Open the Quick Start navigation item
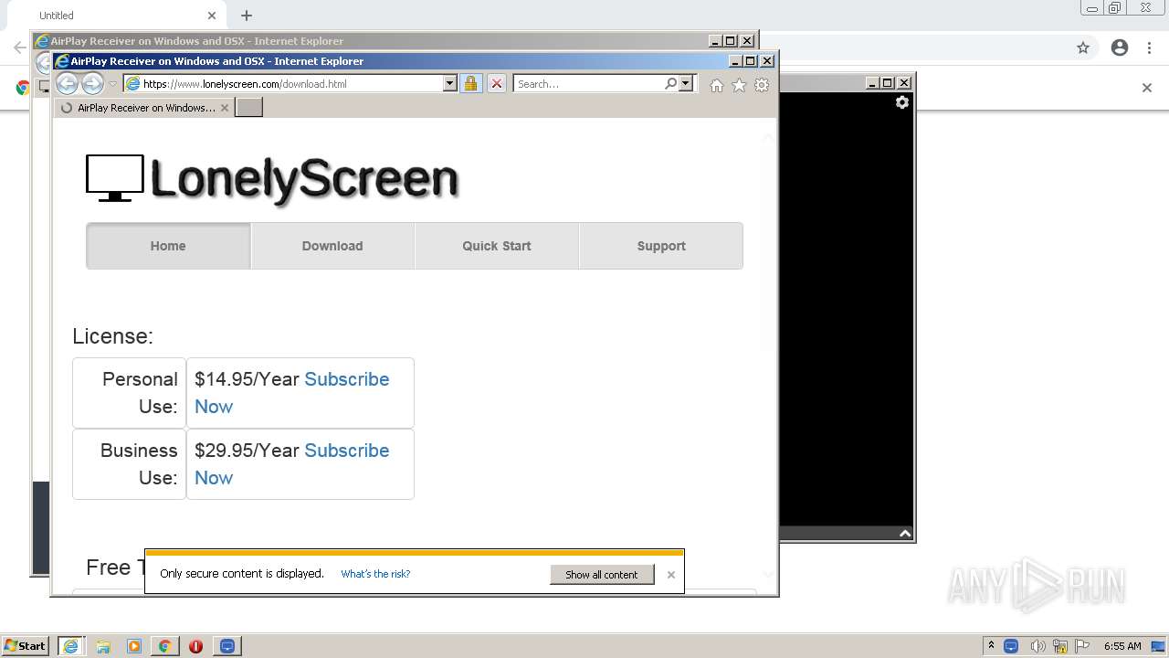The height and width of the screenshot is (658, 1169). [x=497, y=246]
